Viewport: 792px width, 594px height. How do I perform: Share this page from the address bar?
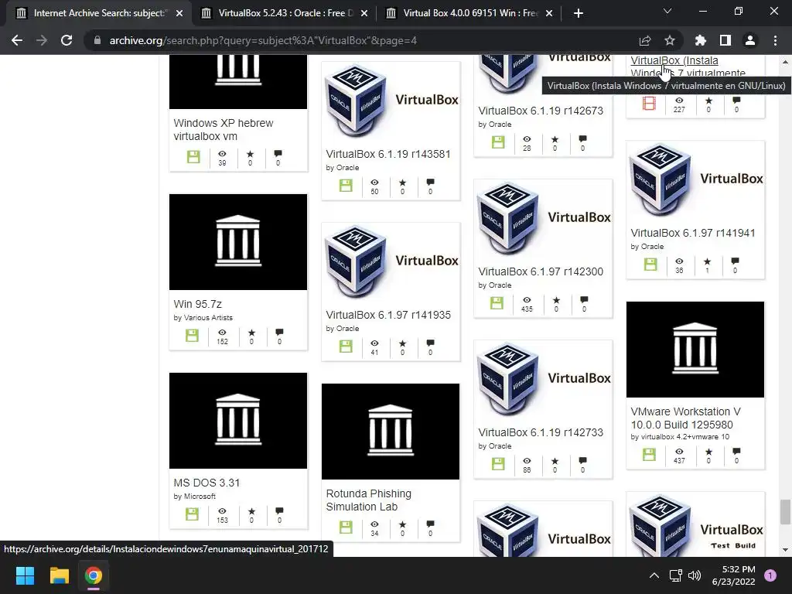click(644, 40)
